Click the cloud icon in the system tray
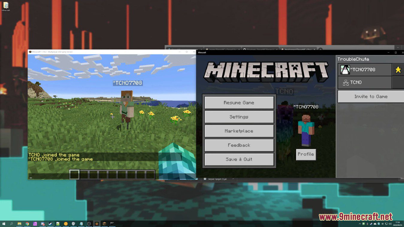 coord(375,224)
